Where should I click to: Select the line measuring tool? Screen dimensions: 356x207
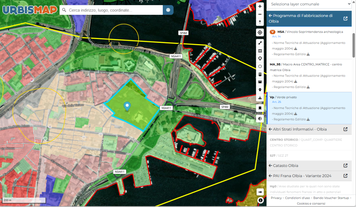(260, 43)
